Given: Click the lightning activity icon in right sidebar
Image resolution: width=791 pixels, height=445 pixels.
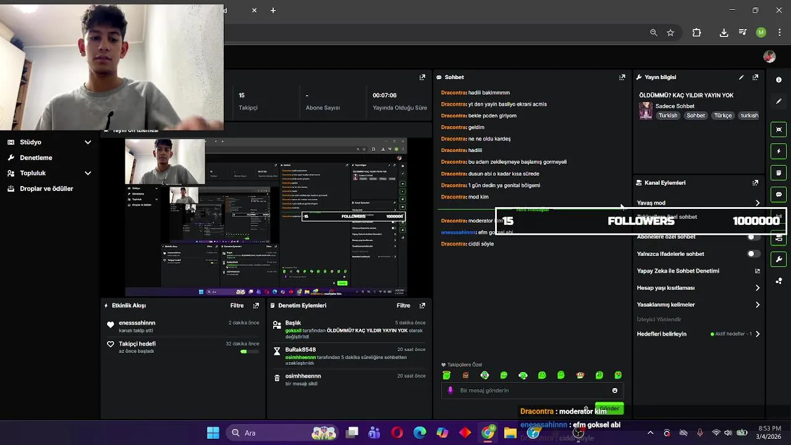Looking at the screenshot, I should [x=779, y=151].
